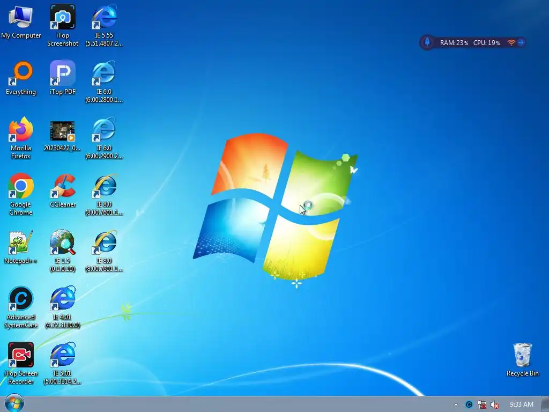Click the CPU: 19% readout on widget

(x=486, y=43)
